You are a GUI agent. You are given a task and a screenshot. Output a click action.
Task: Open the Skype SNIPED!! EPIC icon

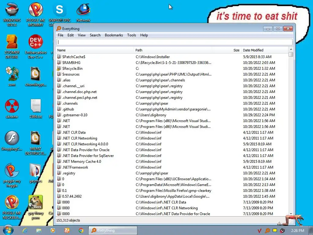point(60,14)
